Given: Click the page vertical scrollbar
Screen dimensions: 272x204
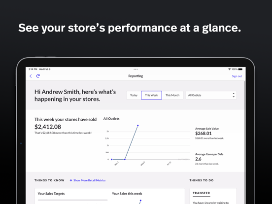Looking at the screenshot, I should [x=245, y=142].
